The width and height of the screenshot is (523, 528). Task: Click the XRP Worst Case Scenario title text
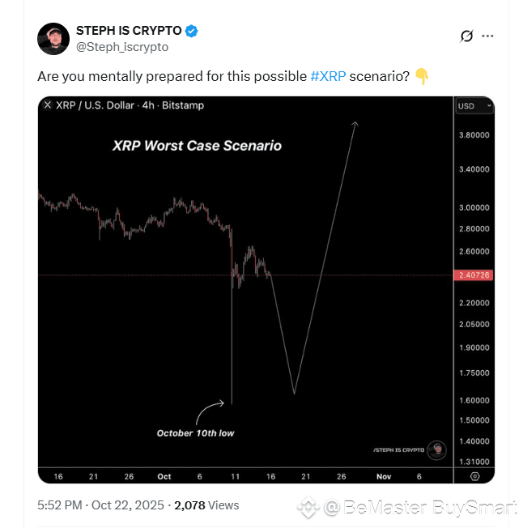click(x=197, y=146)
